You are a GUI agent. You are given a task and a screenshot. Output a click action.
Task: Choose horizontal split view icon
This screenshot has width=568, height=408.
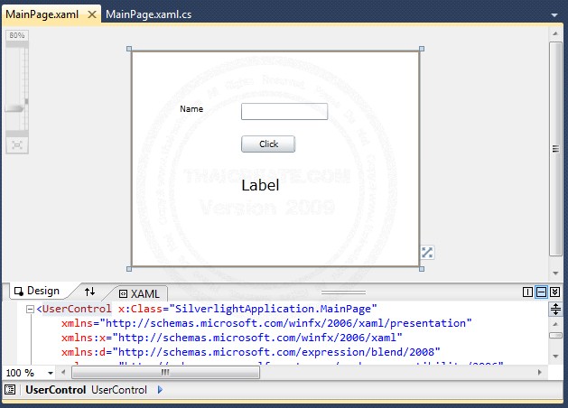tap(541, 292)
